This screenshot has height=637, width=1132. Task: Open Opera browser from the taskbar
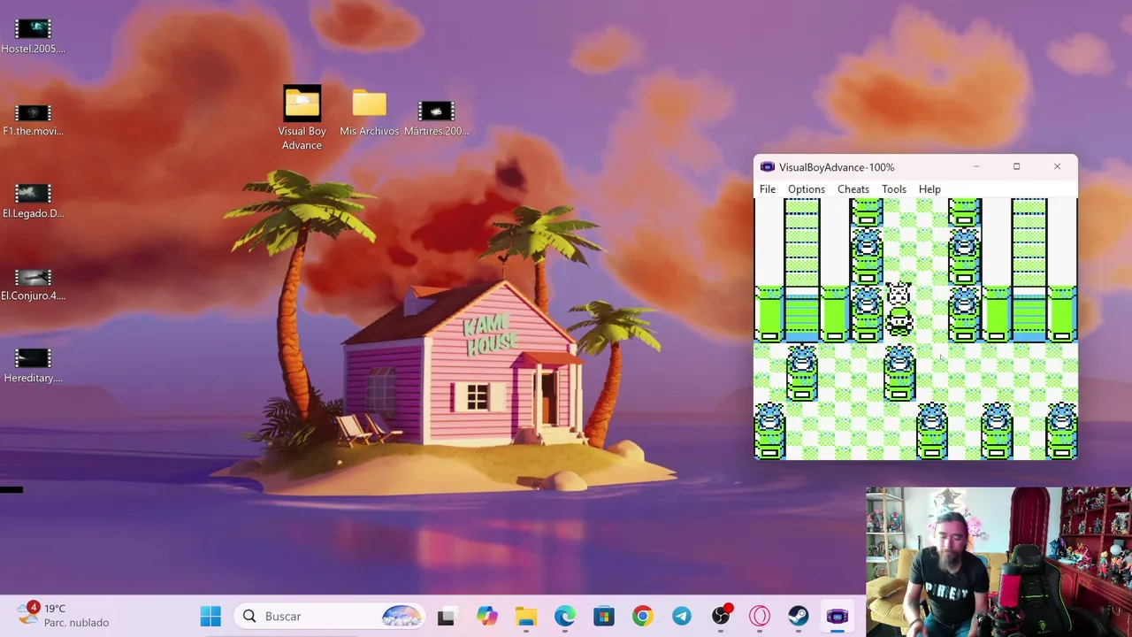759,616
